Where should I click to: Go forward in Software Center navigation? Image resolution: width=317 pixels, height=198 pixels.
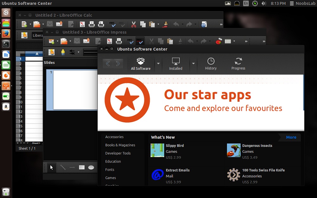coord(118,64)
